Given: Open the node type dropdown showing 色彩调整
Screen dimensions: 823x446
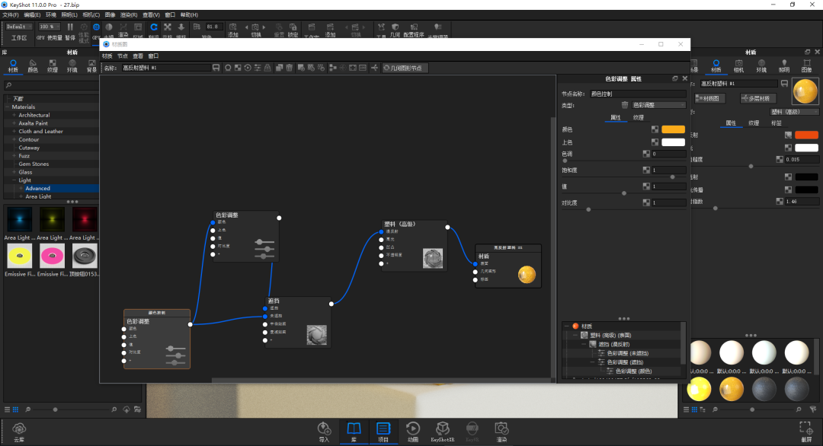Looking at the screenshot, I should [658, 105].
